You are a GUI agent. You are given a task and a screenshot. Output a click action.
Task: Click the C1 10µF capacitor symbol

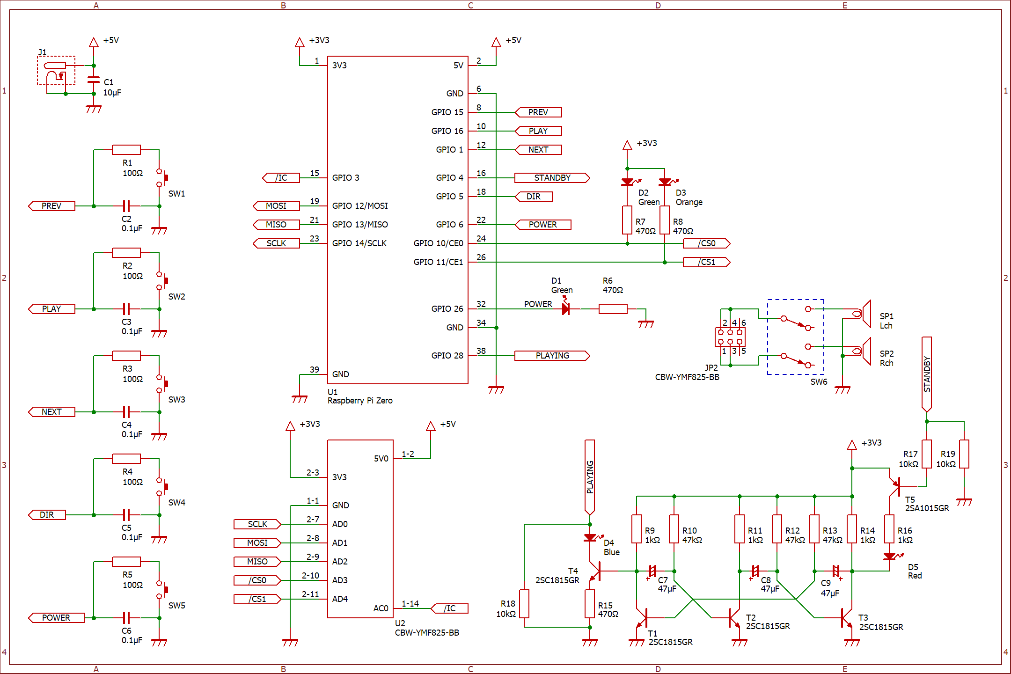(x=94, y=80)
